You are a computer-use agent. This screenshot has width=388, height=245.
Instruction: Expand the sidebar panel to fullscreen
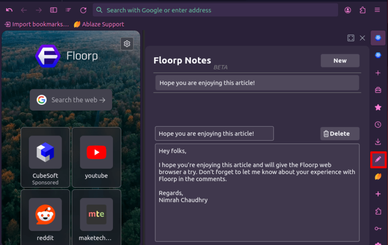tap(351, 38)
